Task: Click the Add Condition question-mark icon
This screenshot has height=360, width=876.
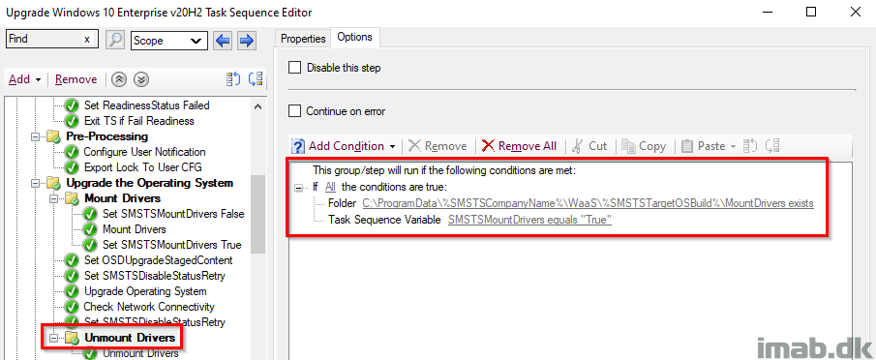Action: pos(298,146)
